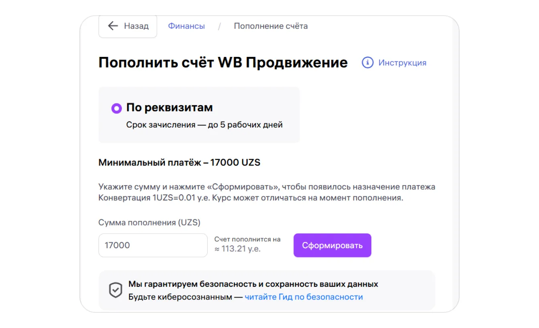Click the Пополнение счёта breadcrumb

(x=271, y=26)
